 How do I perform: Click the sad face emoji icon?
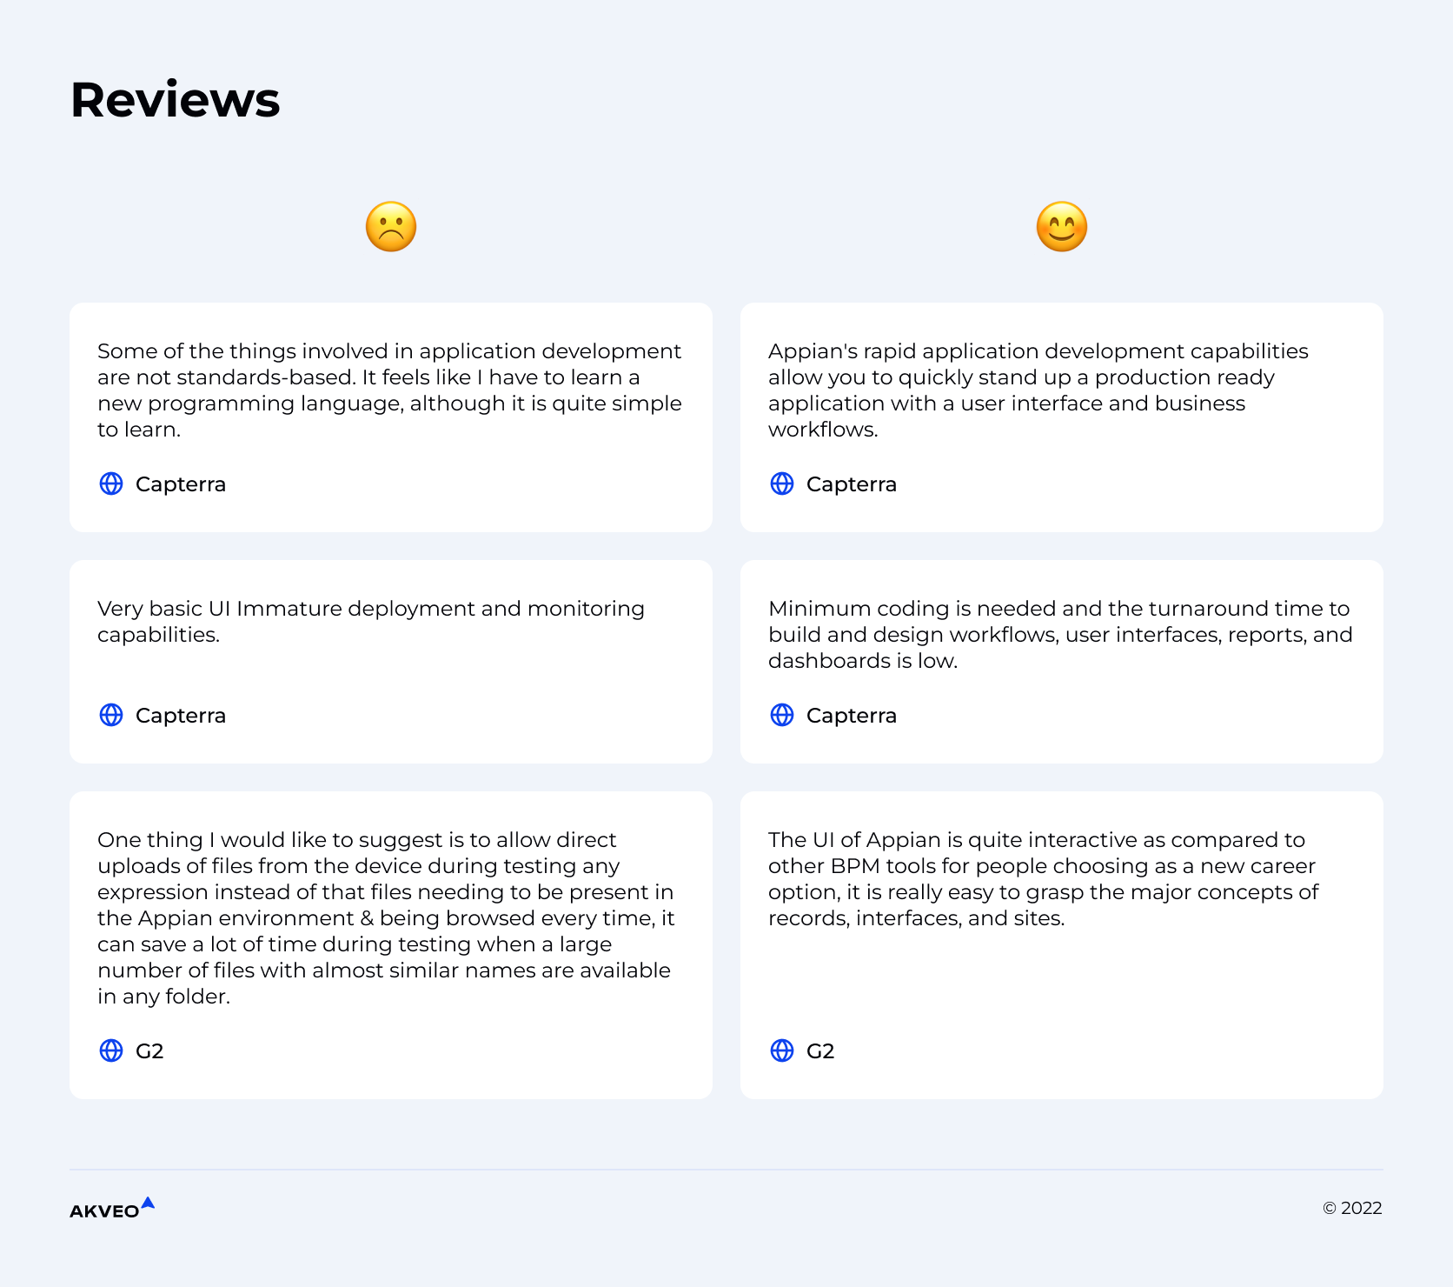coord(391,227)
